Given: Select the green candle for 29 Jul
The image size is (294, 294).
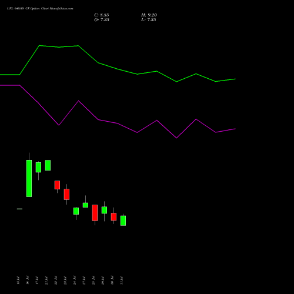Looking at the screenshot, I should point(104,210).
